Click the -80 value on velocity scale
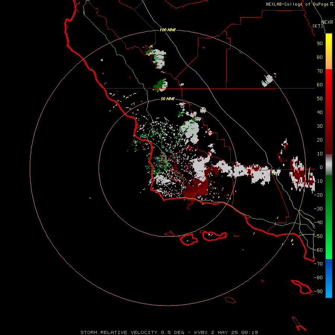335x335 pixels. 318,278
